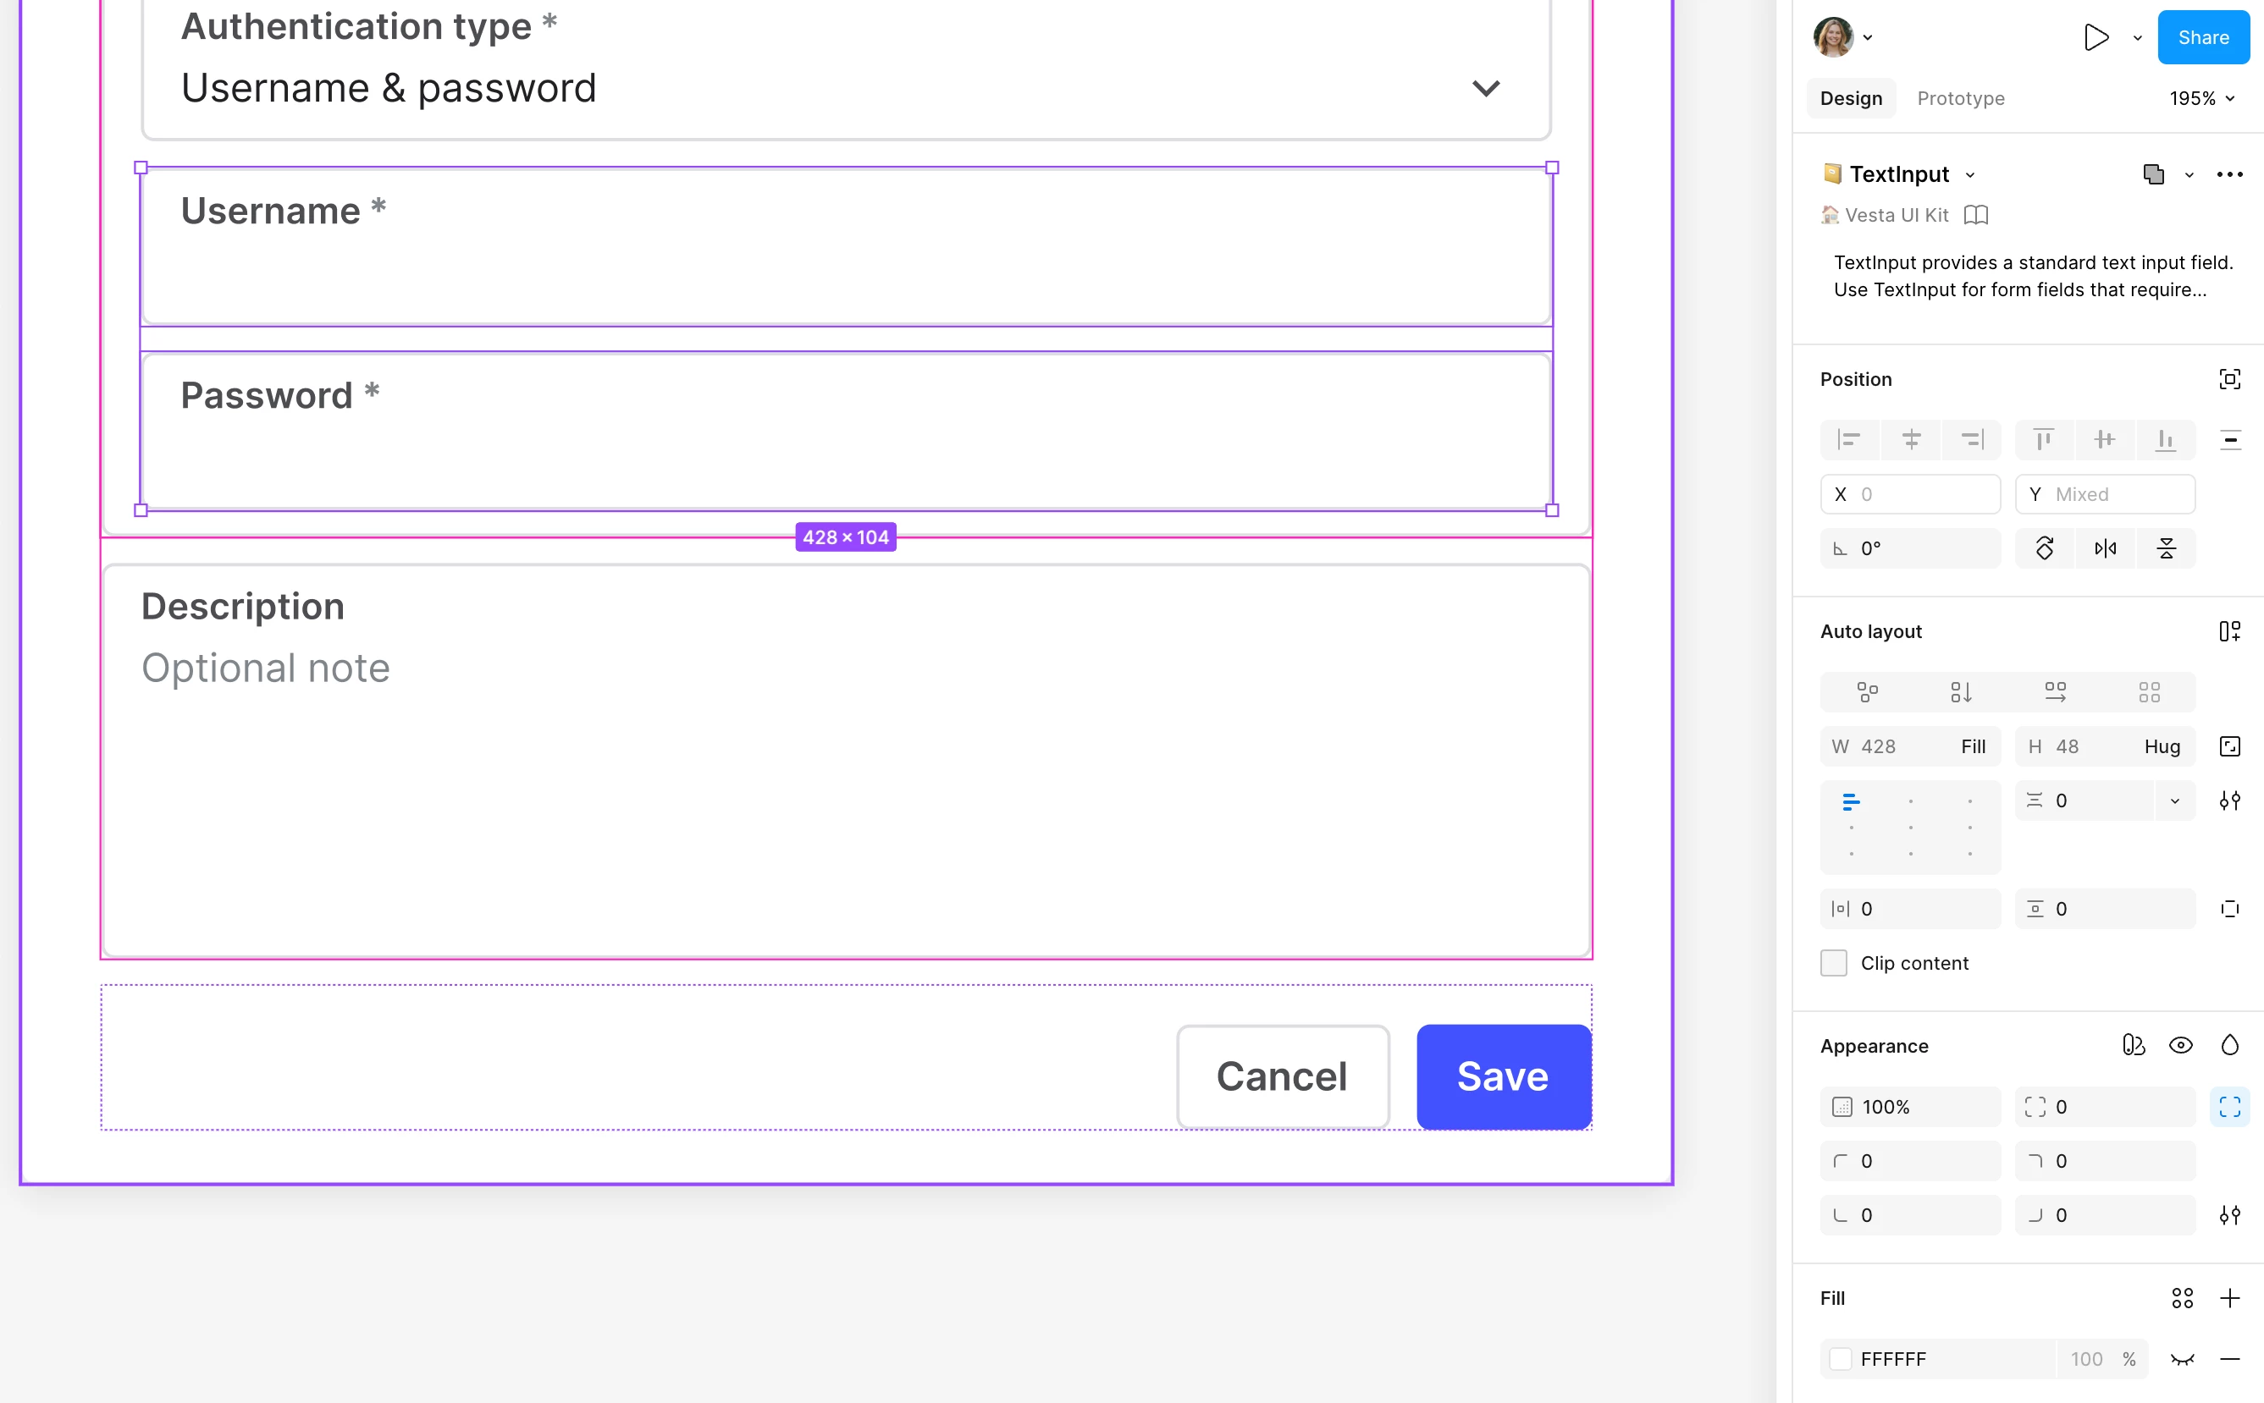Image resolution: width=2264 pixels, height=1403 pixels.
Task: Click add fill plus icon
Action: pyautogui.click(x=2229, y=1298)
